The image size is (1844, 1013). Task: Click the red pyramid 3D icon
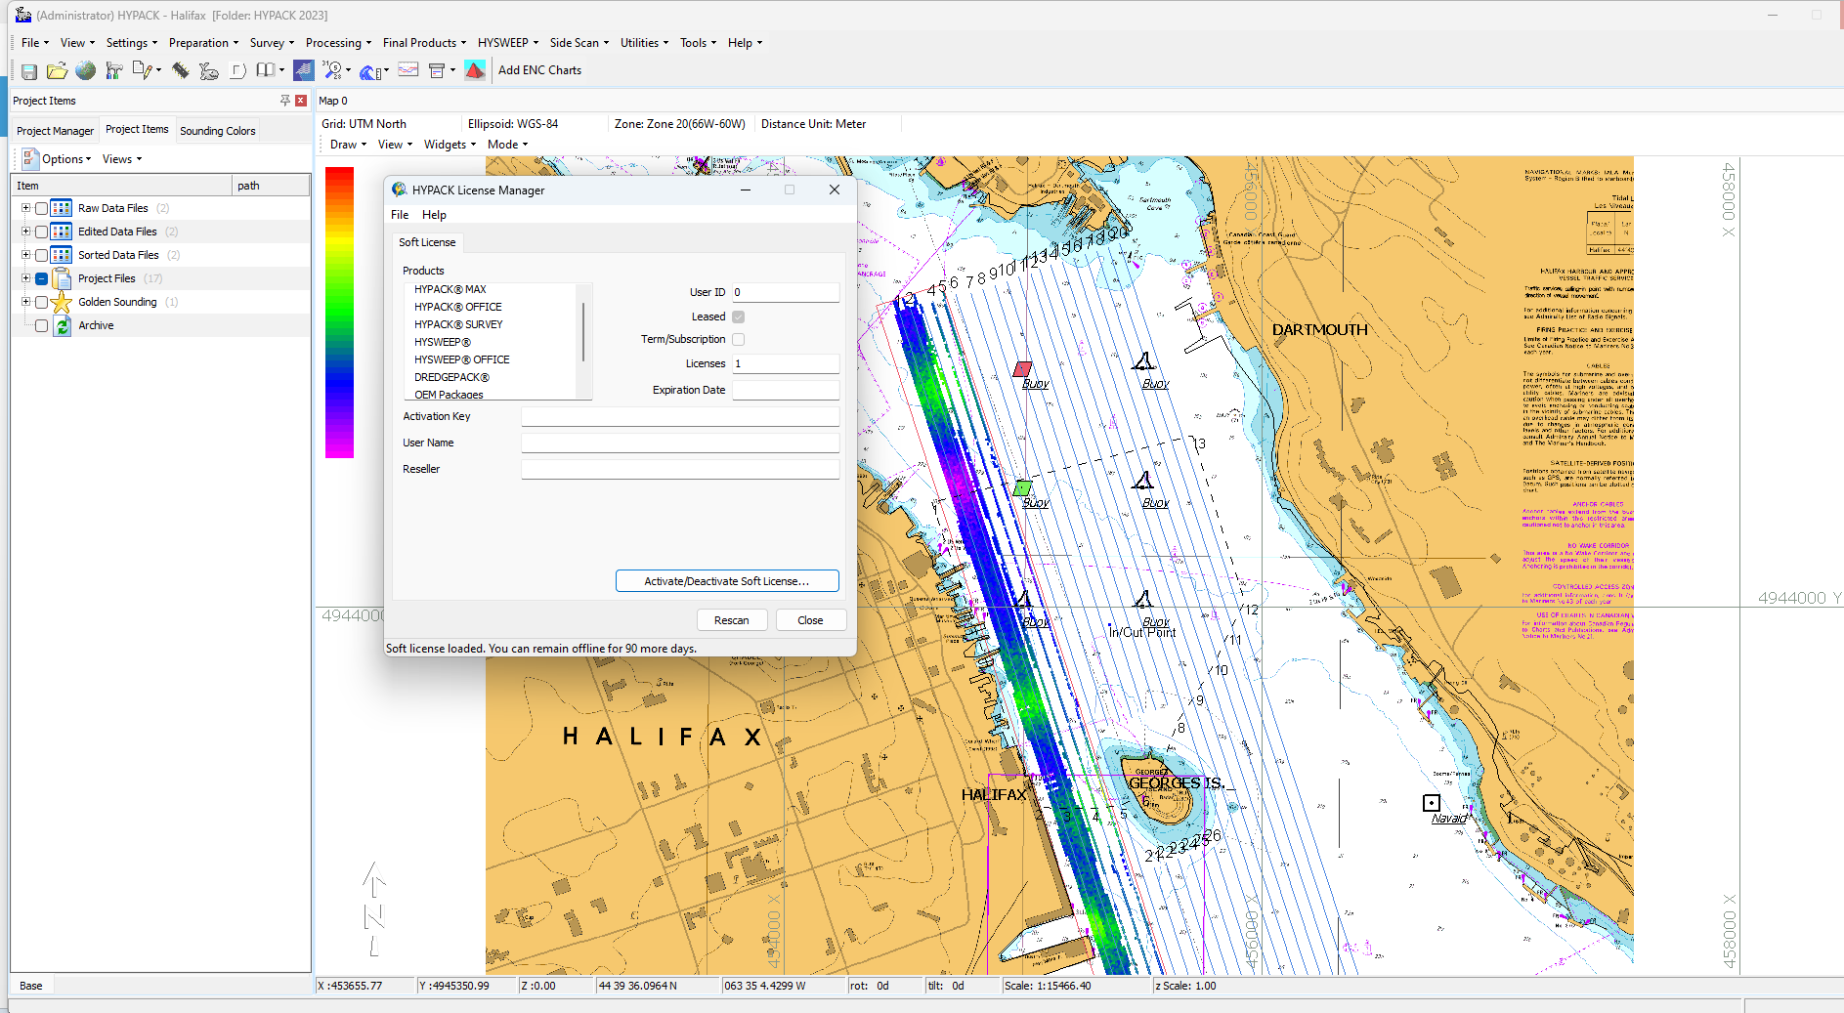point(475,70)
